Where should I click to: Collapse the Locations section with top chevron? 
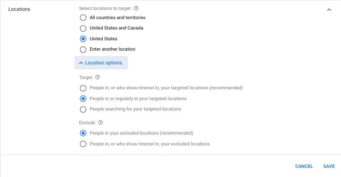tap(329, 10)
